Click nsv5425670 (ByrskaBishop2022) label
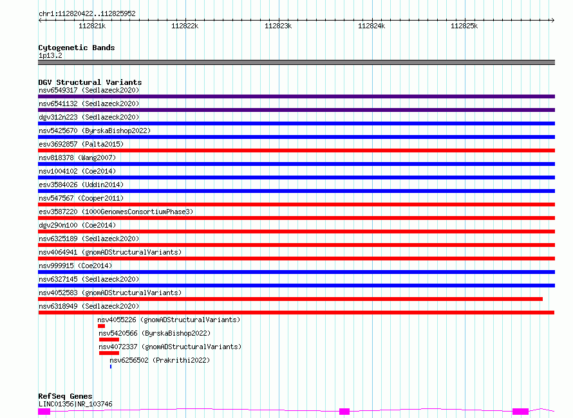 (95, 131)
